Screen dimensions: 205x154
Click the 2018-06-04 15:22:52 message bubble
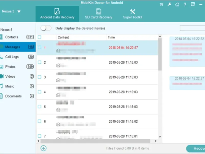187,52
